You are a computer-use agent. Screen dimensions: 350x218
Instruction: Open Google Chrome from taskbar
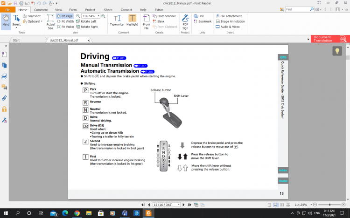click(x=77, y=213)
